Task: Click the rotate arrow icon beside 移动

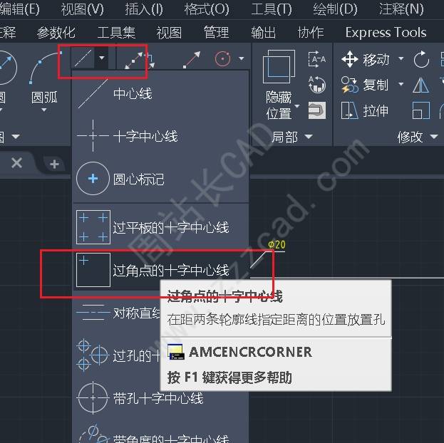Action: [421, 59]
